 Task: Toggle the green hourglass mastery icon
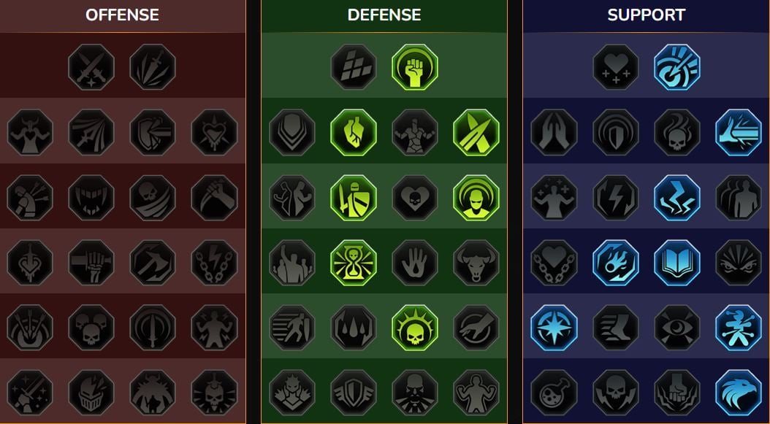354,263
